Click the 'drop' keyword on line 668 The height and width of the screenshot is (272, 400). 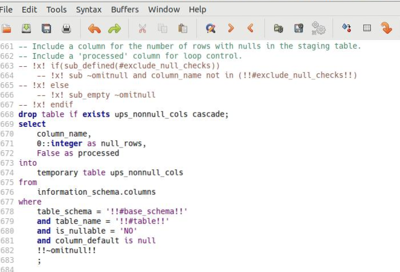click(27, 114)
